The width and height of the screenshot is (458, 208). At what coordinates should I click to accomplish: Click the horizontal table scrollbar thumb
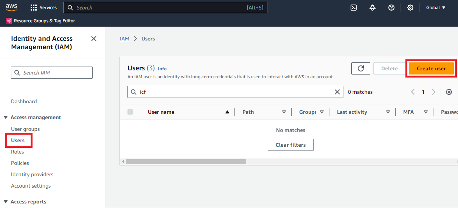point(186,161)
